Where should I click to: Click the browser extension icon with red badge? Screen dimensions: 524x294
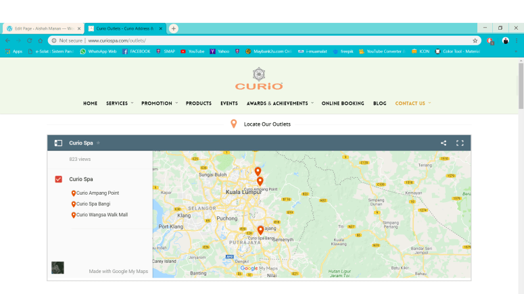[x=490, y=41]
